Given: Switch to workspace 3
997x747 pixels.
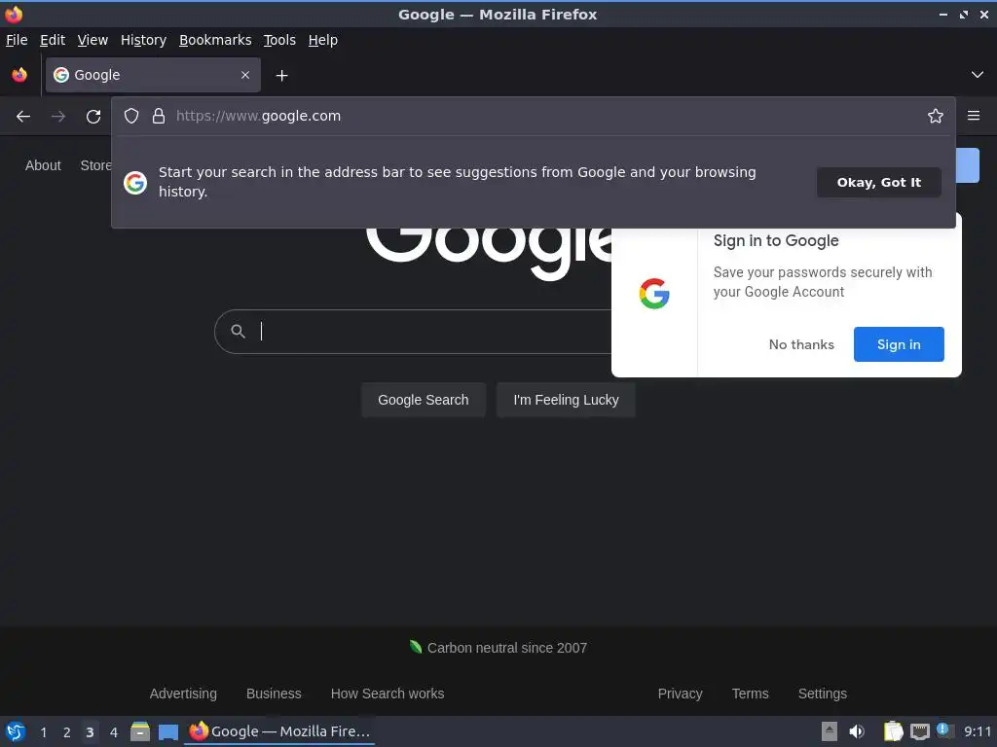Looking at the screenshot, I should (x=90, y=731).
